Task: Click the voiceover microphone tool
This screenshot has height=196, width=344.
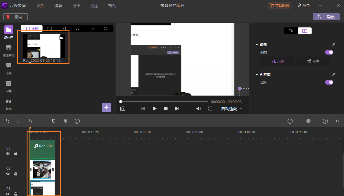Action: click(x=65, y=121)
